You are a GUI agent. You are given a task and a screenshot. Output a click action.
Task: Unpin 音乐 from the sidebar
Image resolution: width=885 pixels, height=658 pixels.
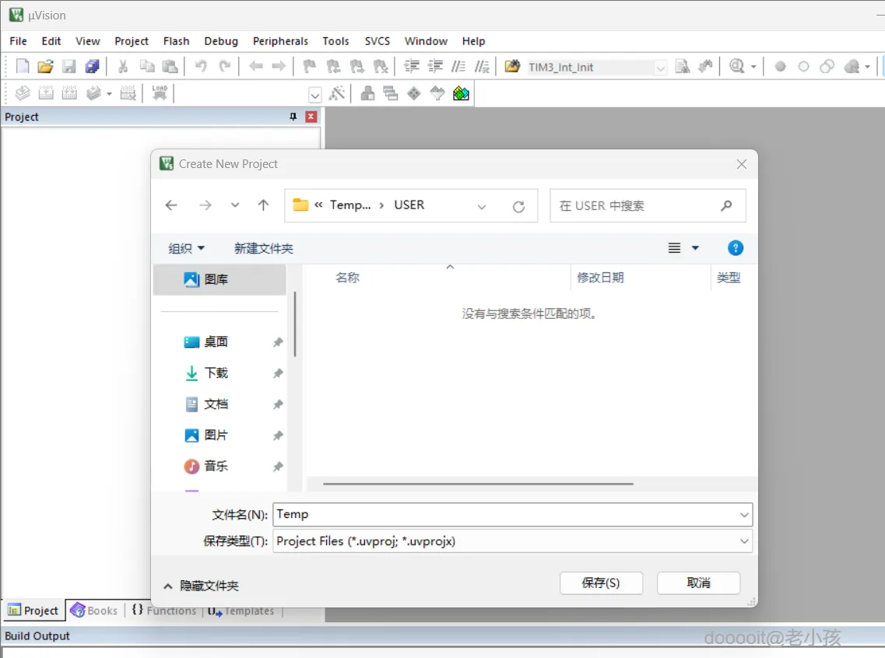click(x=278, y=466)
